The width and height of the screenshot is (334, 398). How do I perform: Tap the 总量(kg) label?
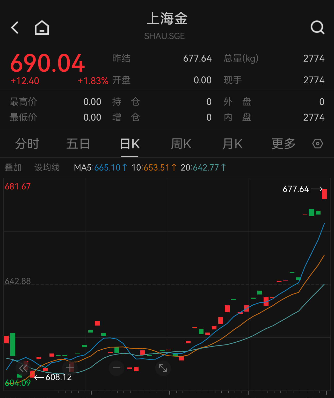tap(241, 58)
